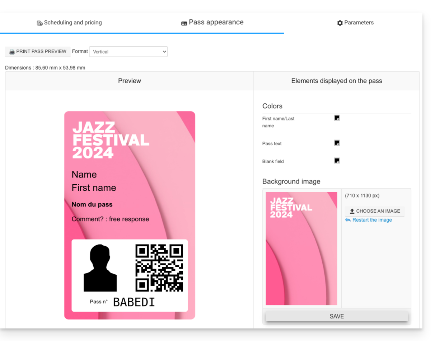Click the background image thumbnail

pos(301,248)
